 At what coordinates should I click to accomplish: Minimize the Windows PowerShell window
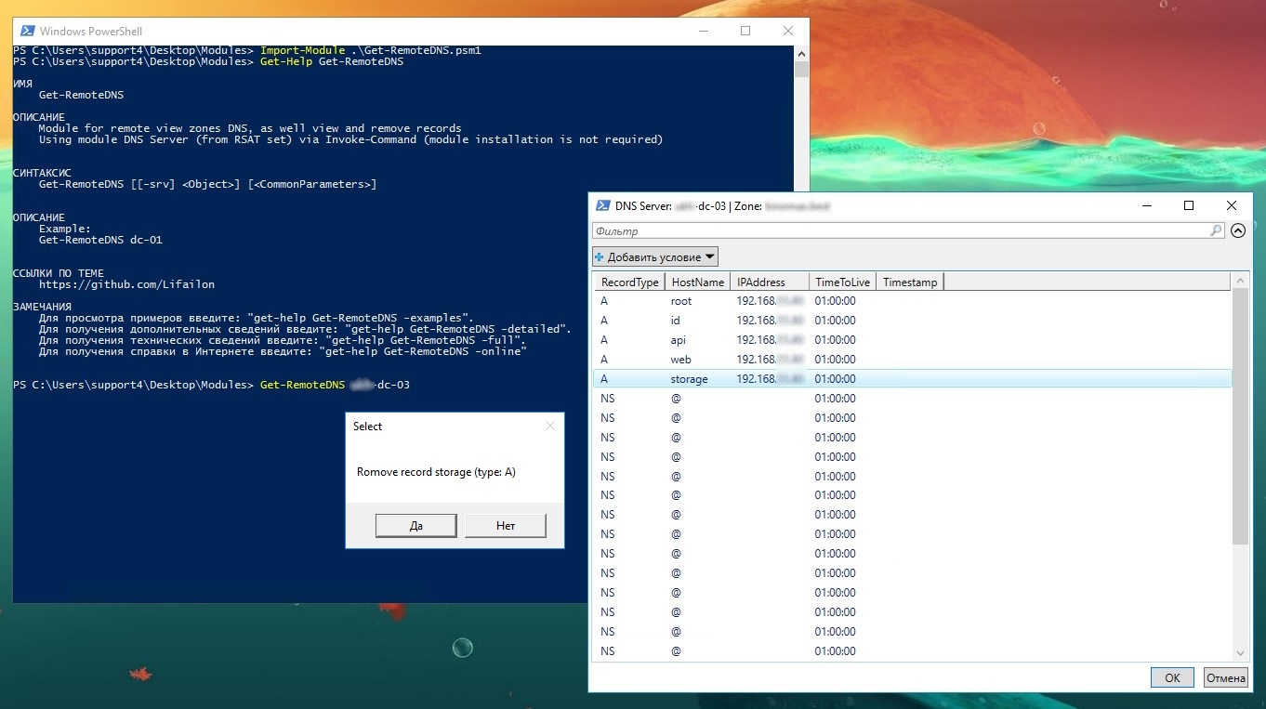[703, 31]
